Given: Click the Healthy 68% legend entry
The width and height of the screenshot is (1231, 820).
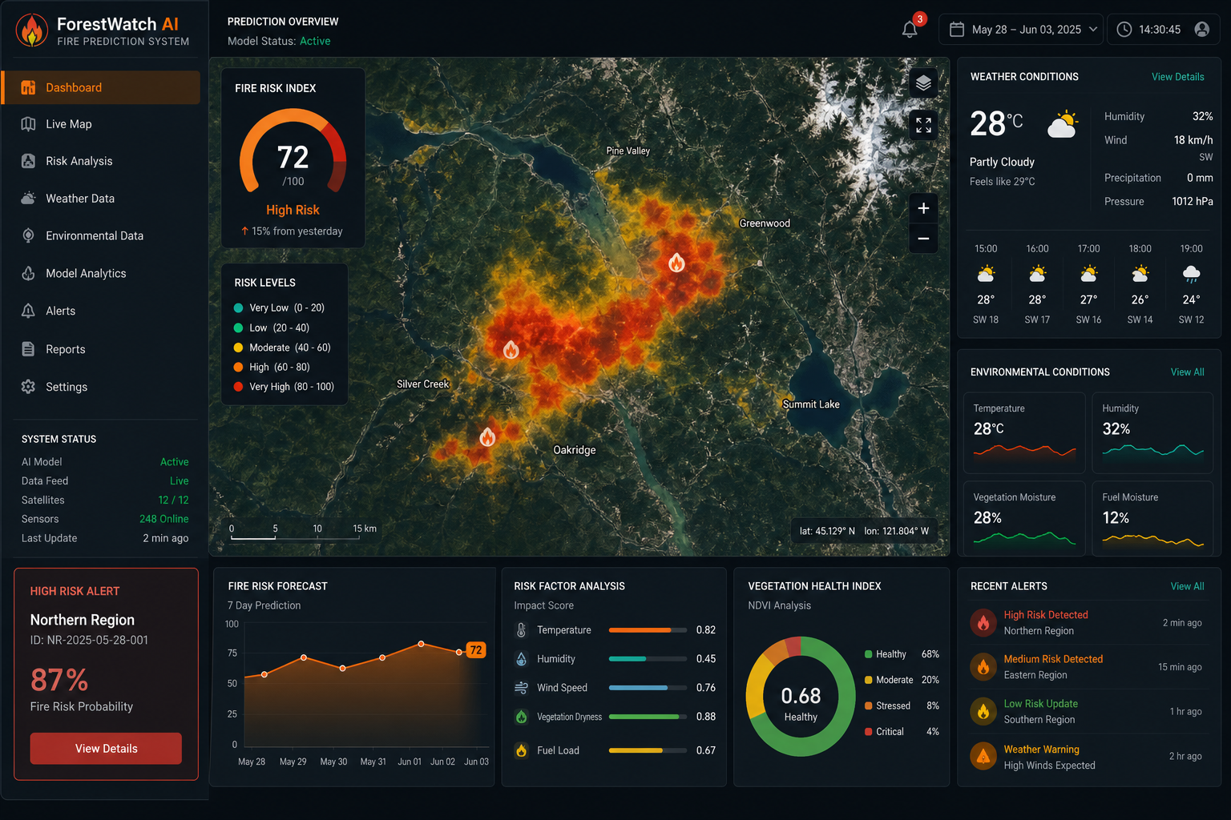Looking at the screenshot, I should 902,654.
